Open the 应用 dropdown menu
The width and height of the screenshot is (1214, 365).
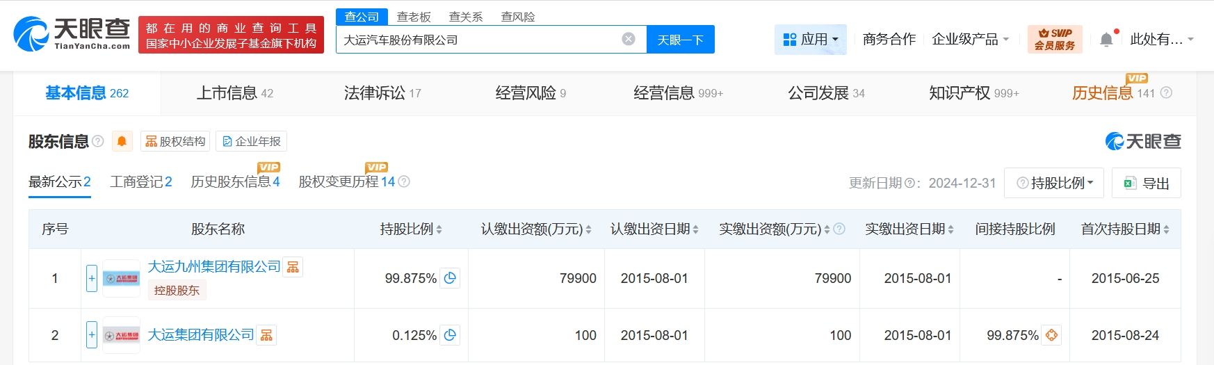(x=810, y=40)
